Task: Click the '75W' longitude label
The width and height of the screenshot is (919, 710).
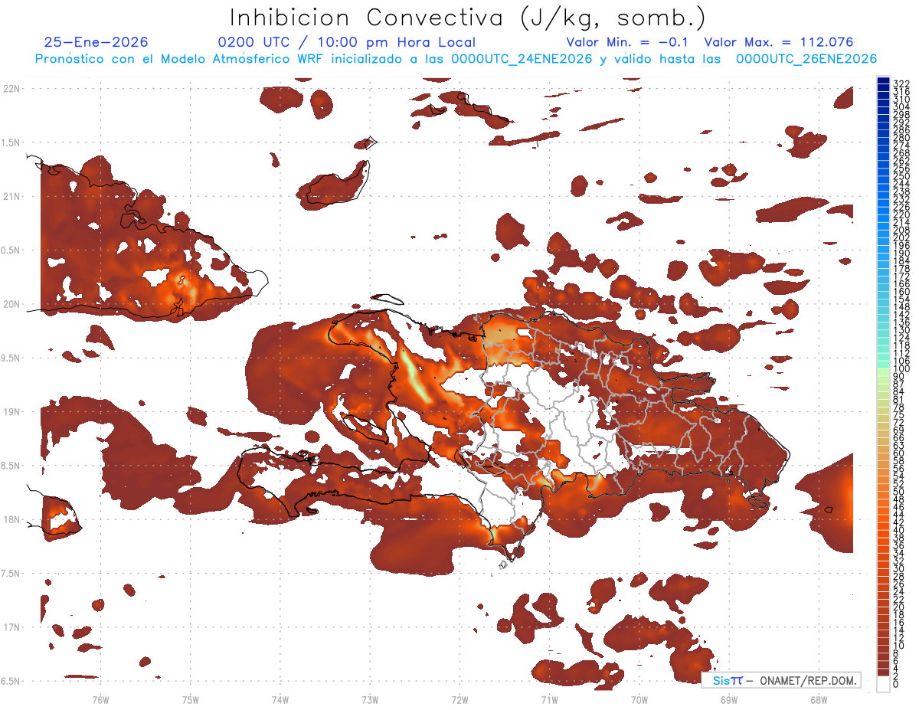Action: pyautogui.click(x=191, y=699)
